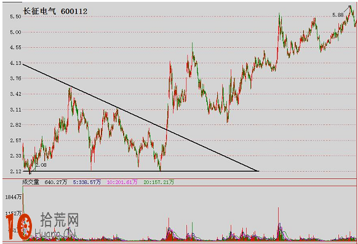The width and height of the screenshot is (358, 244).
Task: Click the 640.27万 volume value
Action: 56,182
